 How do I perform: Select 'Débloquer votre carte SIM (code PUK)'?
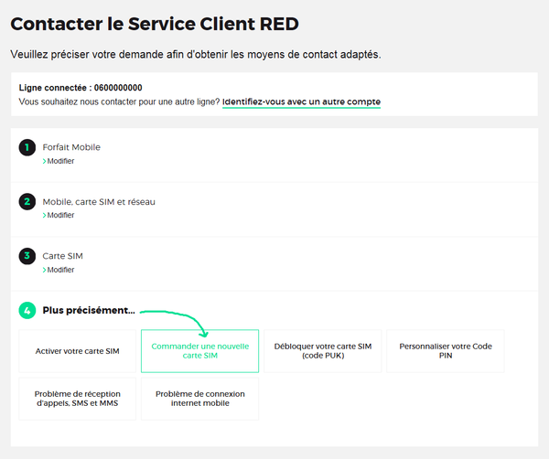pyautogui.click(x=322, y=351)
